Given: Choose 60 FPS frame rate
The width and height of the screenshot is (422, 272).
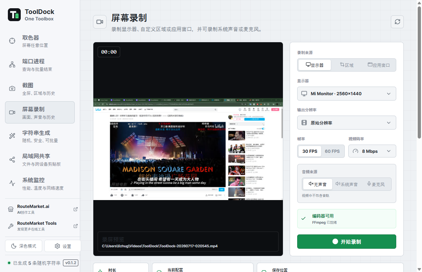Looking at the screenshot, I should click(x=332, y=151).
